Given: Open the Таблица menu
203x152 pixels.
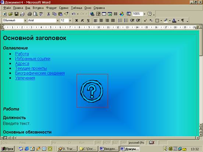Looking at the screenshot, I should click(x=76, y=8).
